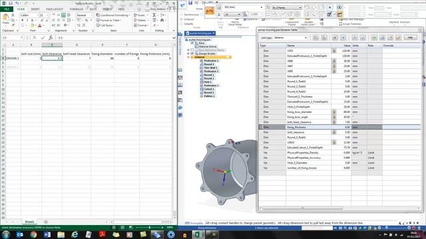Toggle the Base checkbox in PathFinder
Viewport: 426px width, 239px height.
click(x=192, y=43)
